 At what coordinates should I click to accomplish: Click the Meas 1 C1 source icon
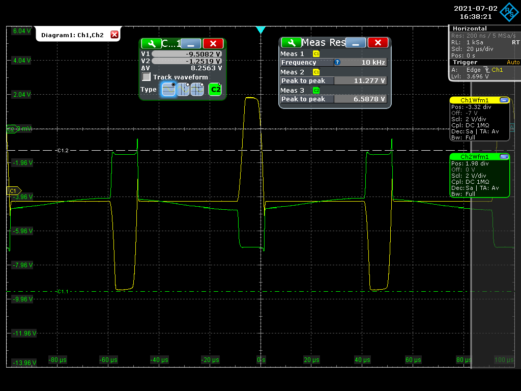(x=316, y=54)
